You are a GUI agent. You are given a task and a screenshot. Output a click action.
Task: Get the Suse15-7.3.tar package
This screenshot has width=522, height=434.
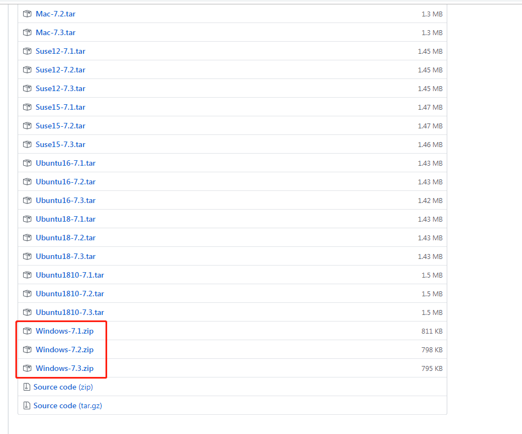(x=60, y=144)
